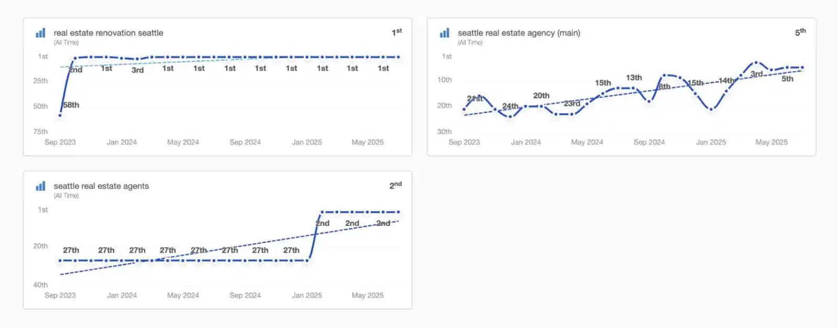The height and width of the screenshot is (328, 838).
Task: Click "May 2025" axis label on agency chart
Action: 771,142
